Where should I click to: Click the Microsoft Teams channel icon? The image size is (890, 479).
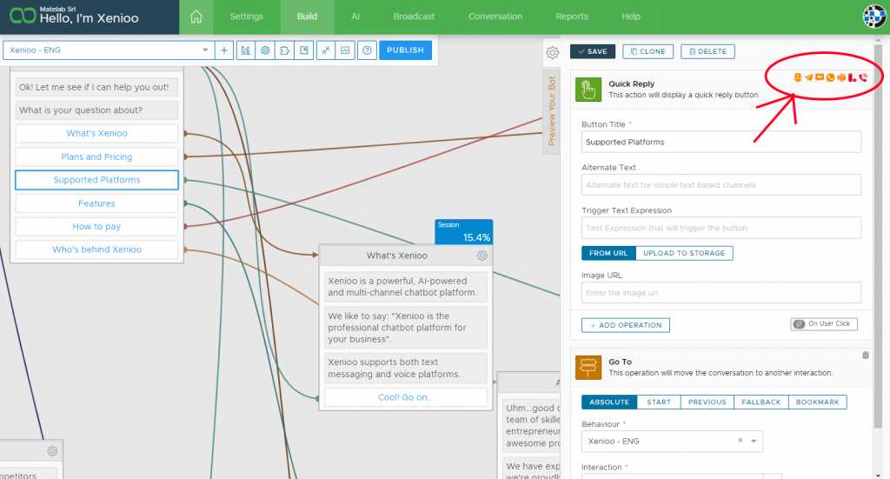(841, 77)
